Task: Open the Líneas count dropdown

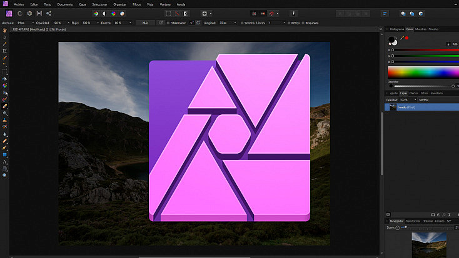Action: (284, 23)
